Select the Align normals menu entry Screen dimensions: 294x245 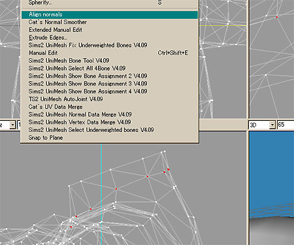pos(110,14)
